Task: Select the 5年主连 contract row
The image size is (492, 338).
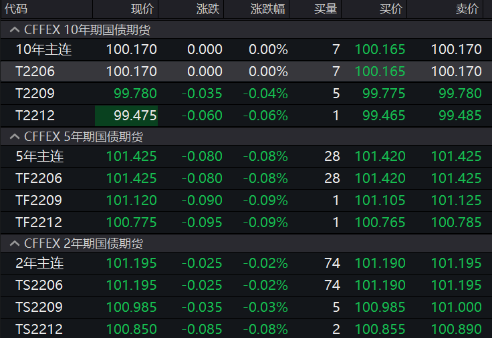Action: 39,157
